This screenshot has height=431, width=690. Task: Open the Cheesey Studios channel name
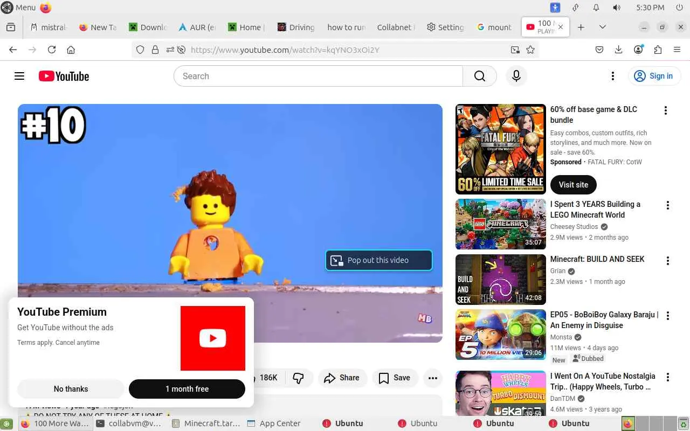[574, 227]
